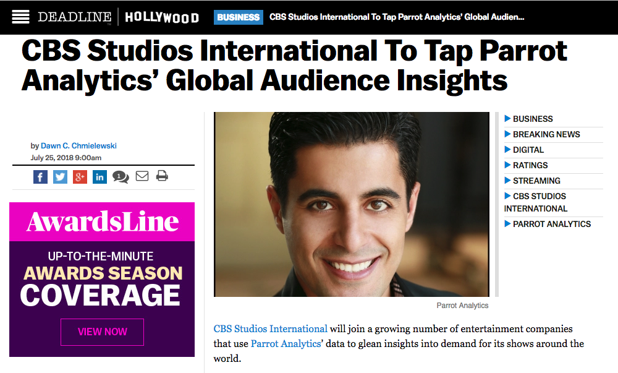Viewport: 618px width, 373px height.
Task: Share article on Google Plus
Action: (x=80, y=177)
